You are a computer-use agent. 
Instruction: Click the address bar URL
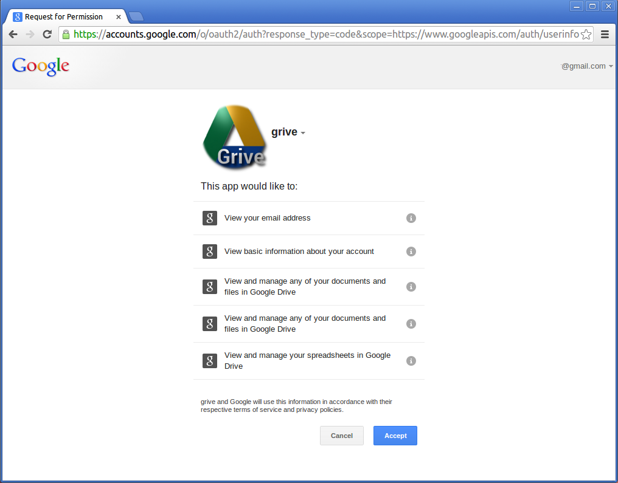pyautogui.click(x=326, y=34)
